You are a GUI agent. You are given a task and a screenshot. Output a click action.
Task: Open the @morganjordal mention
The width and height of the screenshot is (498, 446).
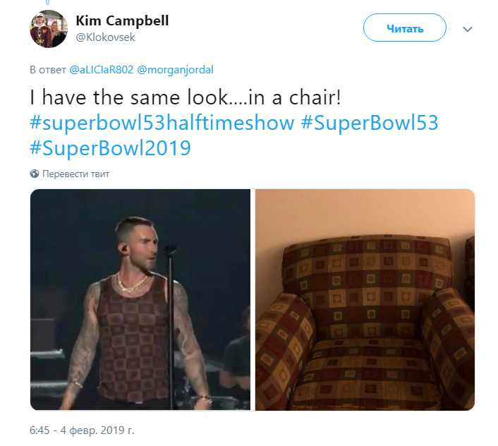pos(175,70)
